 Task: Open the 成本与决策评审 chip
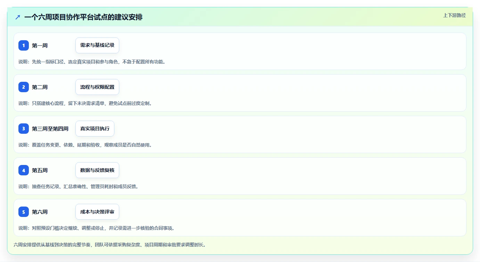(x=97, y=212)
